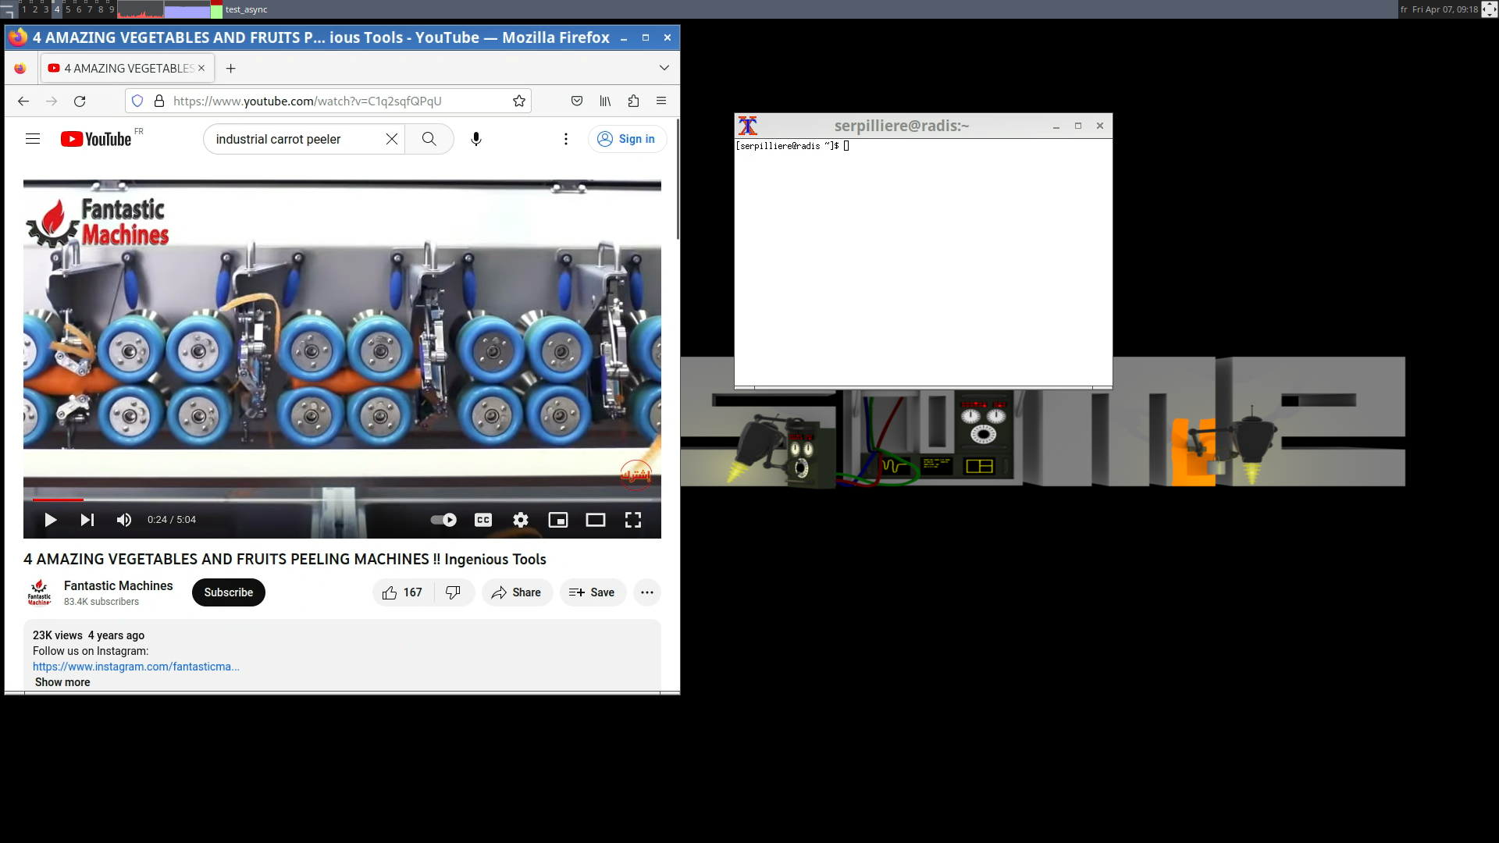The width and height of the screenshot is (1499, 843).
Task: Open the YouTube hamburger guide menu
Action: point(33,139)
